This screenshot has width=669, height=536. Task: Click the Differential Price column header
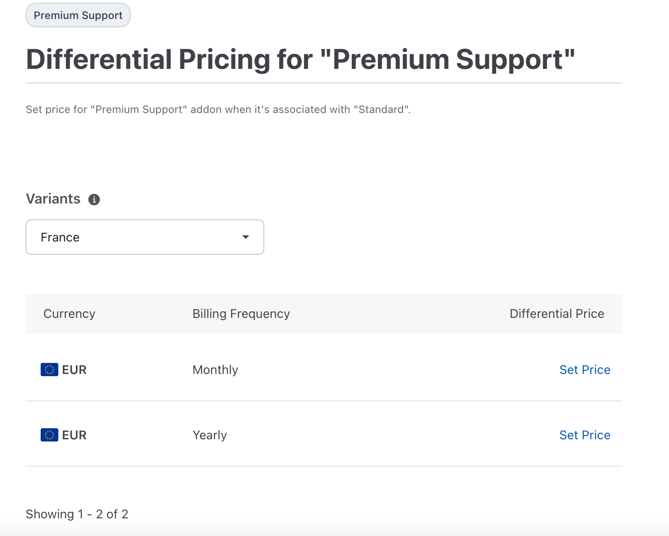[557, 313]
